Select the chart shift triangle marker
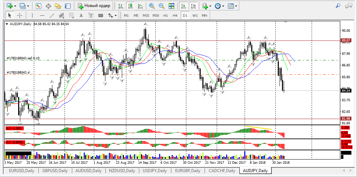Screen dimensions: 357x177 click(x=285, y=22)
